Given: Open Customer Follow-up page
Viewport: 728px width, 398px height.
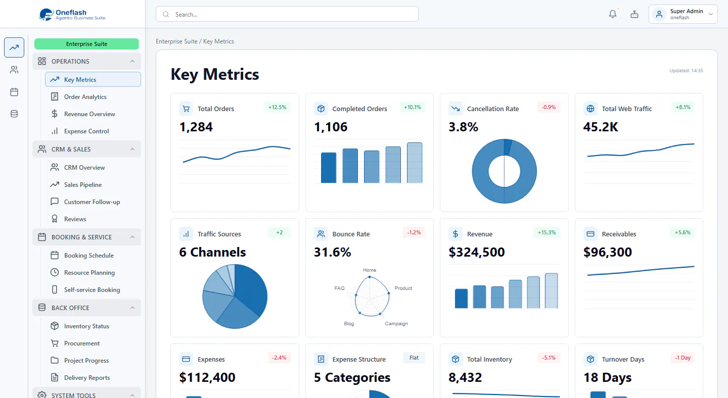Looking at the screenshot, I should pyautogui.click(x=93, y=202).
